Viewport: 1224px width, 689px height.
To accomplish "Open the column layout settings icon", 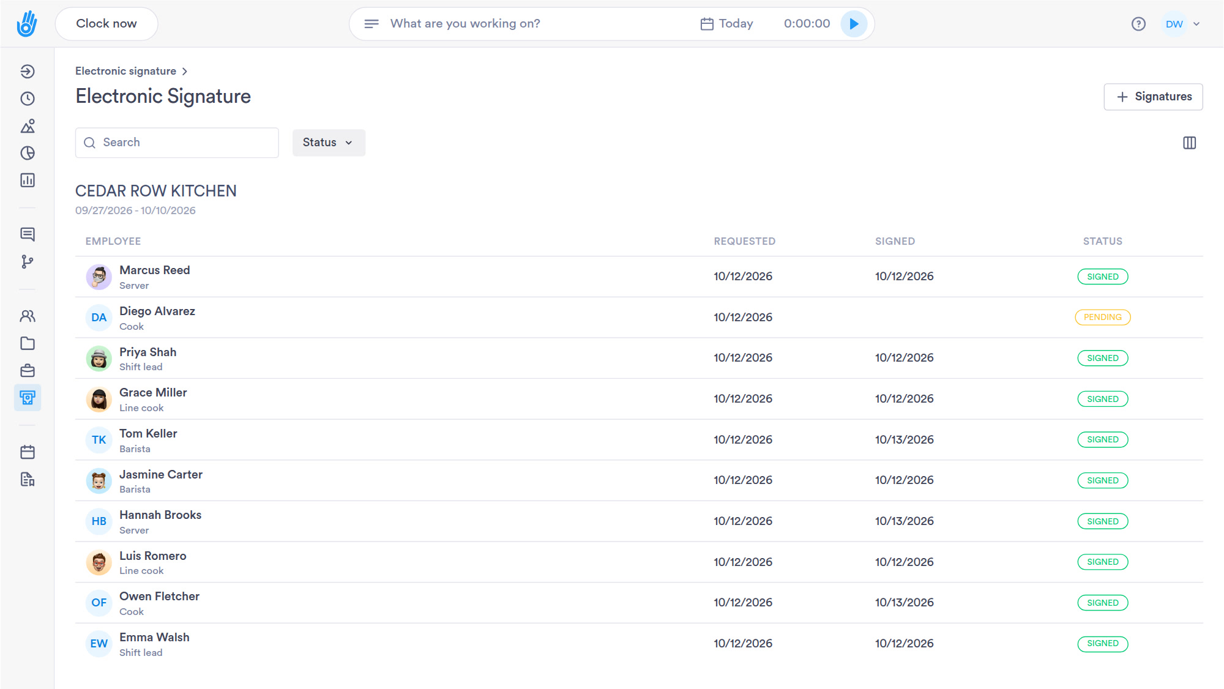I will (x=1189, y=143).
